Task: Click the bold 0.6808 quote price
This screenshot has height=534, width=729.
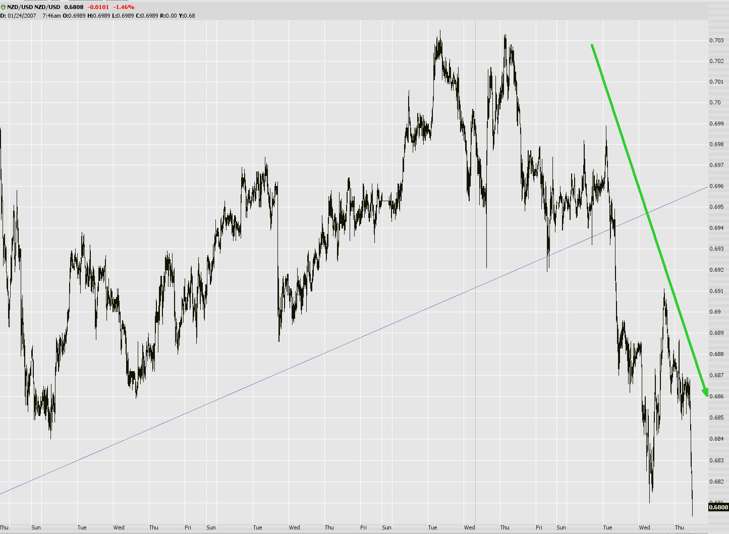Action: coord(74,7)
